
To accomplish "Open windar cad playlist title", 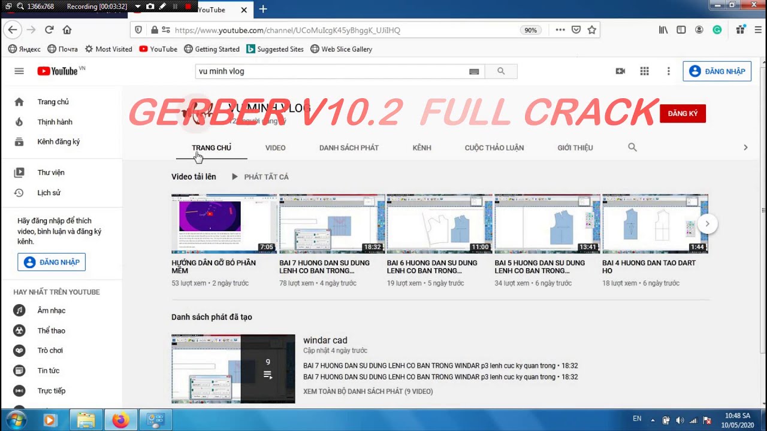I will tap(325, 340).
